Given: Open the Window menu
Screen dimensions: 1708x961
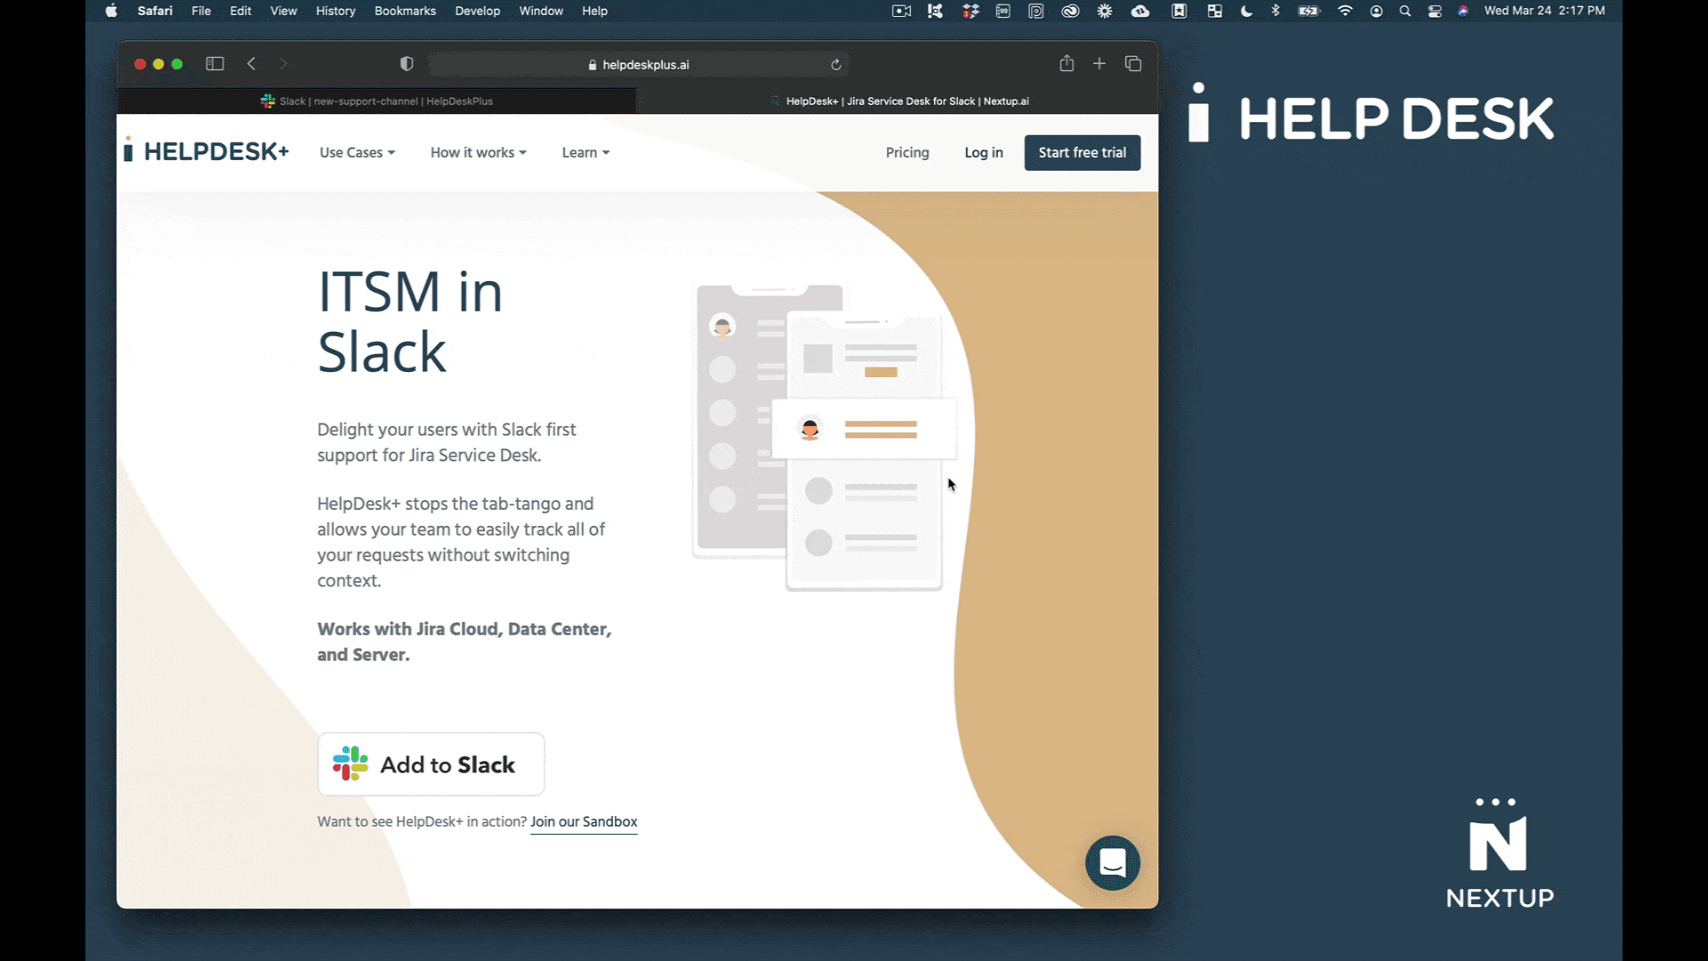Looking at the screenshot, I should [541, 11].
